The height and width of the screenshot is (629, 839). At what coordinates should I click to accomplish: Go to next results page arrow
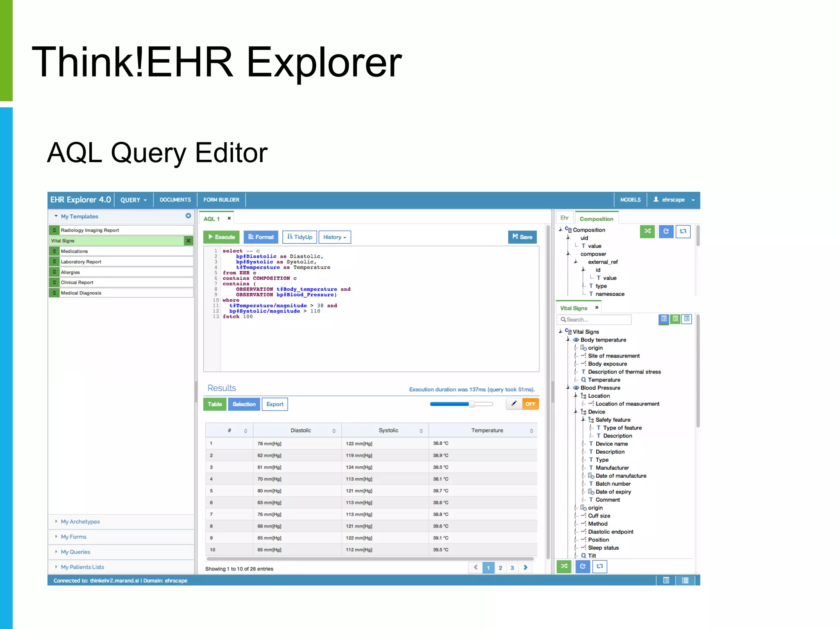526,568
